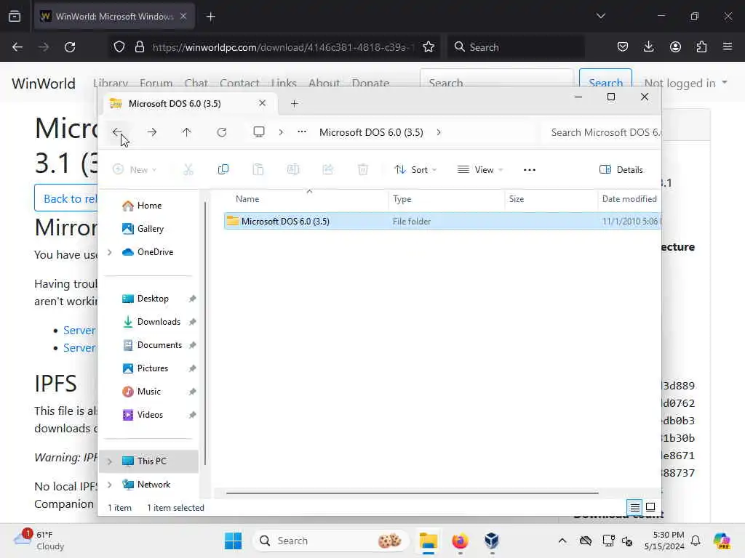The width and height of the screenshot is (745, 558).
Task: Open Firefox account icon
Action: click(x=675, y=46)
